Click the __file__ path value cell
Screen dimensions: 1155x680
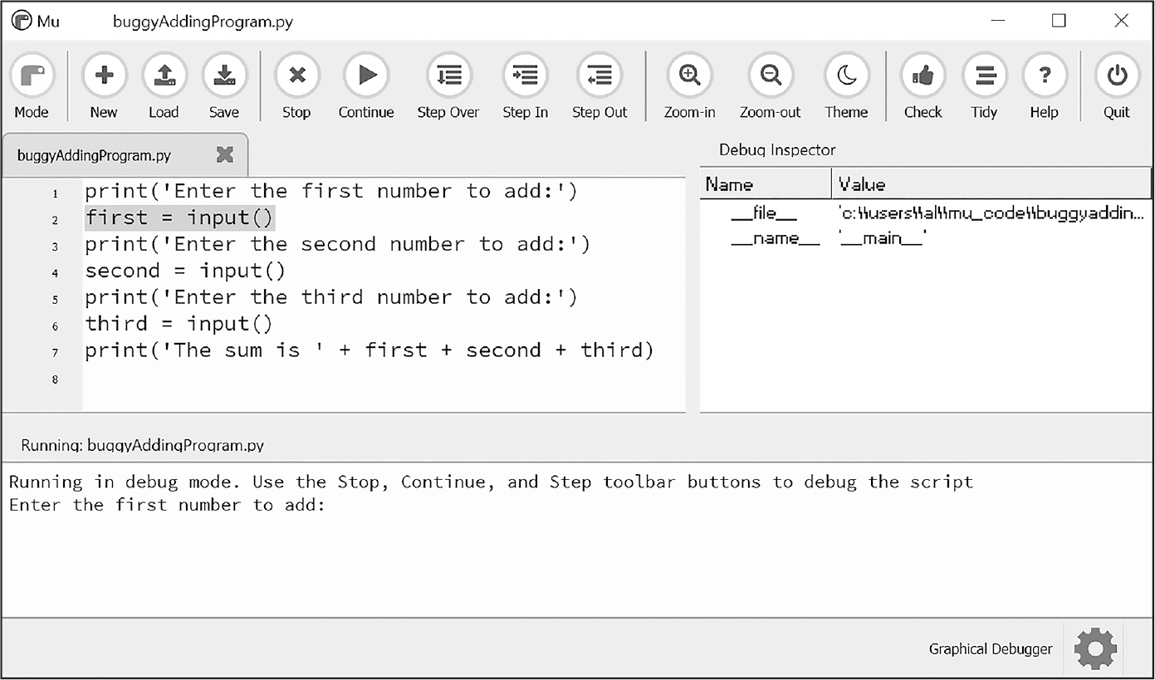click(x=991, y=213)
